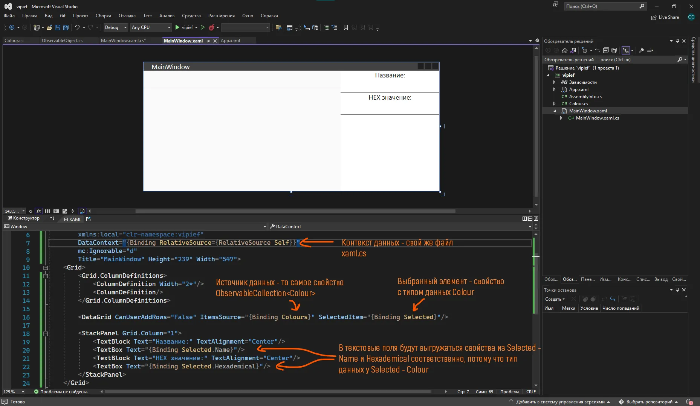Viewport: 700px width, 406px height.
Task: Click Live Share label button
Action: [x=665, y=17]
